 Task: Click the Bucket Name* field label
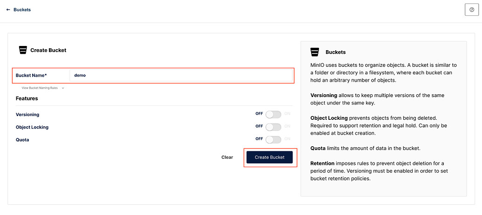tap(31, 75)
